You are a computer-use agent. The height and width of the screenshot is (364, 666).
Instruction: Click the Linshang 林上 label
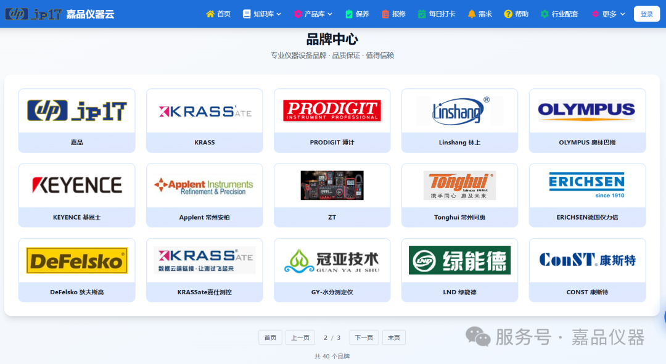coord(459,143)
